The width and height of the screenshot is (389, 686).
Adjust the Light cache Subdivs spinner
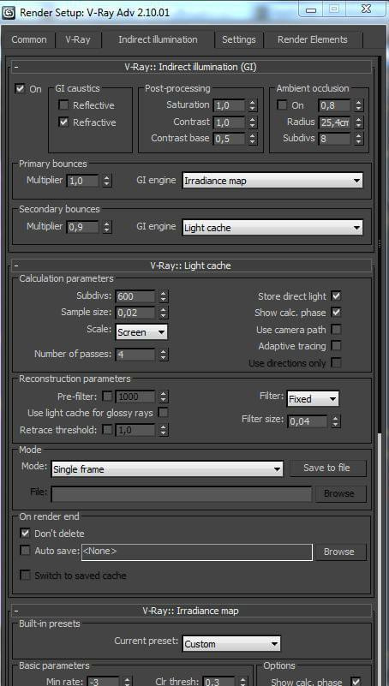coord(163,296)
